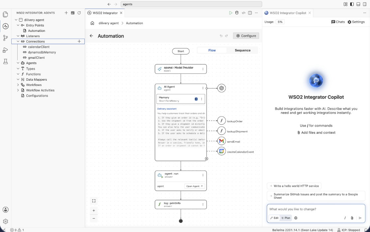370x232 pixels.
Task: Click the OpenAI model node circle
Action: [x=221, y=88]
